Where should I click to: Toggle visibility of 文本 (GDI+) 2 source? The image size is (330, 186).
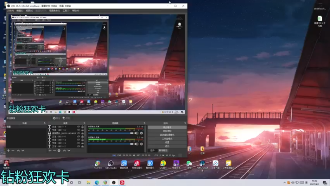[78, 146]
